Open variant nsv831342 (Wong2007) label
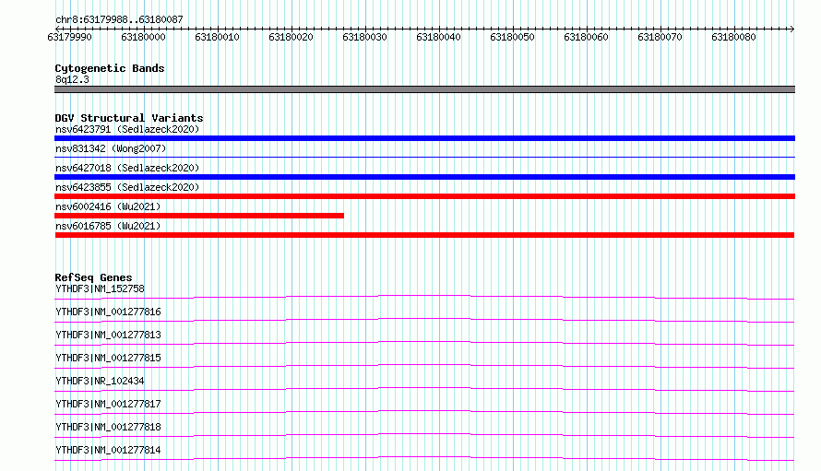Screen dimensions: 821x471 click(x=111, y=148)
